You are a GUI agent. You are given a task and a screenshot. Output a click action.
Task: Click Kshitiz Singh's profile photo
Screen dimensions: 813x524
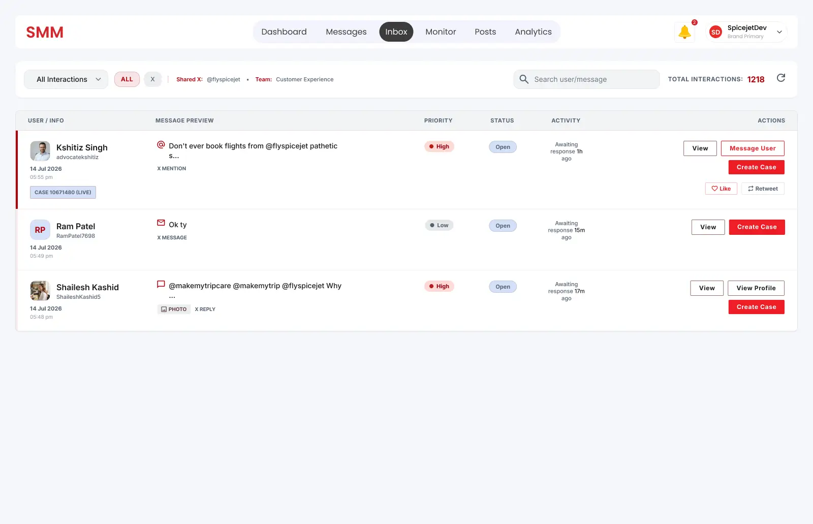(40, 151)
